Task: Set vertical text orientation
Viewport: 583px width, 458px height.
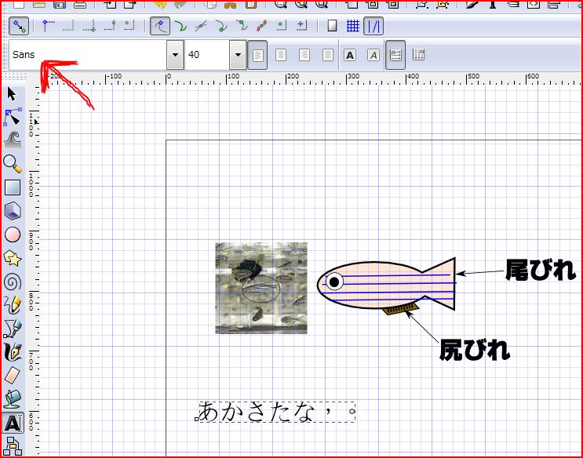Action: [418, 55]
